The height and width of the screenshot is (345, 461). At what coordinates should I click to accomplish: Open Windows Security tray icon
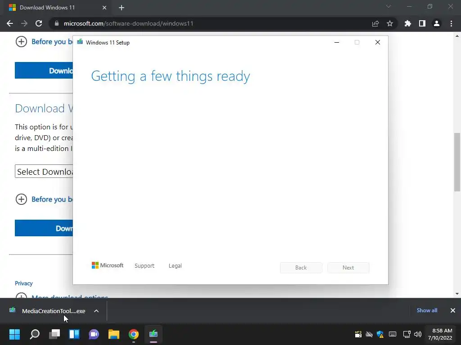point(380,334)
